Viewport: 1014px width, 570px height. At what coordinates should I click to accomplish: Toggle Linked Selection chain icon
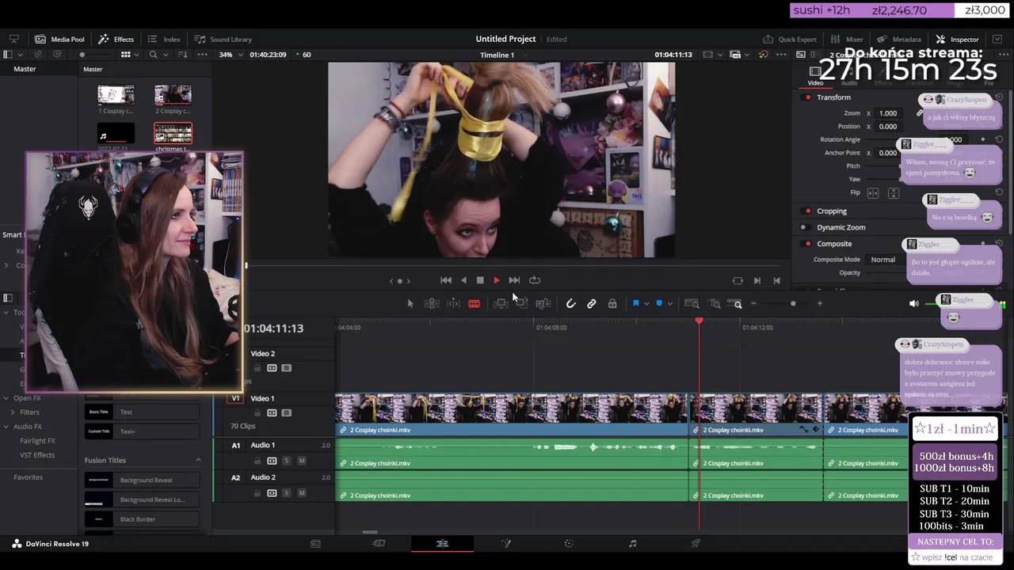[x=592, y=304]
